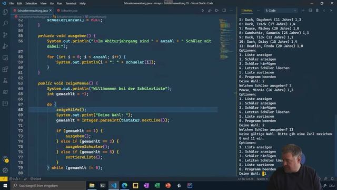Open the terminal selector dropdown '1: Code'
The width and height of the screenshot is (337, 190).
tap(281, 11)
